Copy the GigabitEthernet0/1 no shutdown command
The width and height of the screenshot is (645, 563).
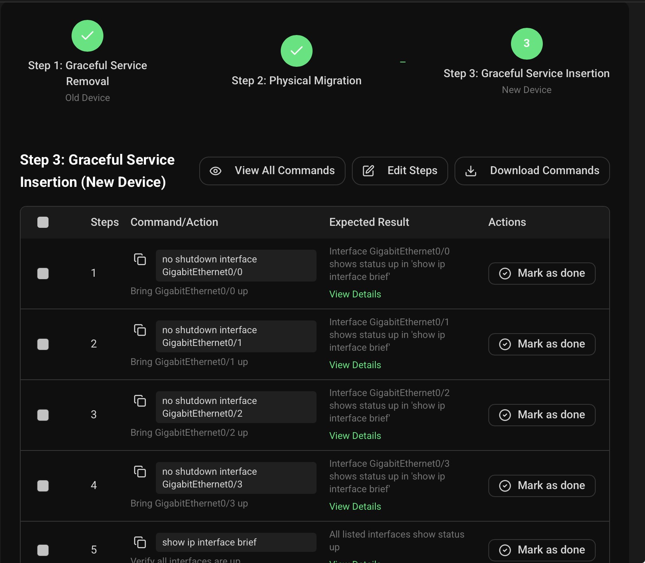[x=140, y=330]
